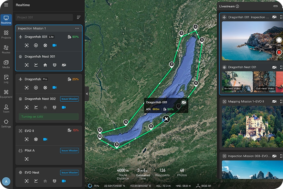The image size is (283, 189).
Task: Collapse the left panel with arrow handle
Action: pos(87,94)
